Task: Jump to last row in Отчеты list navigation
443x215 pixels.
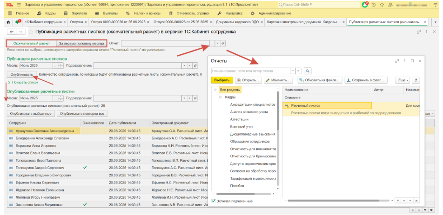Action: click(x=416, y=200)
